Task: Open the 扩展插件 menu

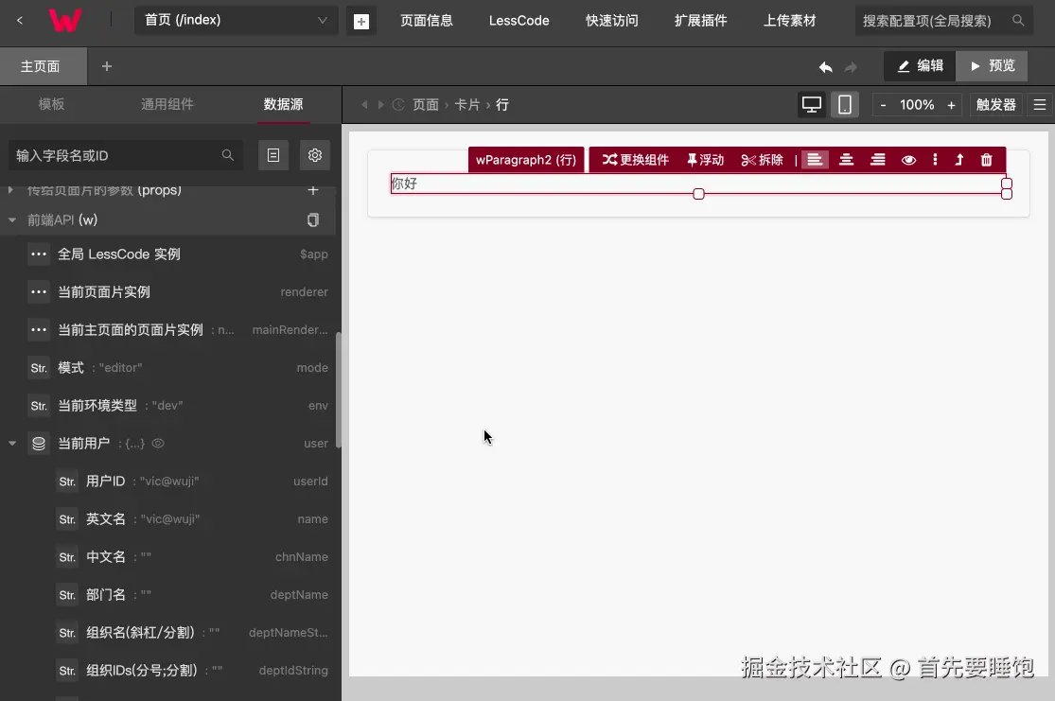Action: [x=700, y=21]
